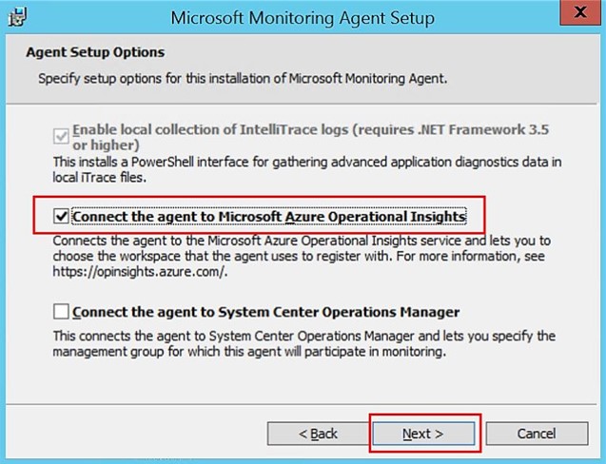Screen dimensions: 606x464
Task: Click the Next button to continue setup
Action: (423, 434)
